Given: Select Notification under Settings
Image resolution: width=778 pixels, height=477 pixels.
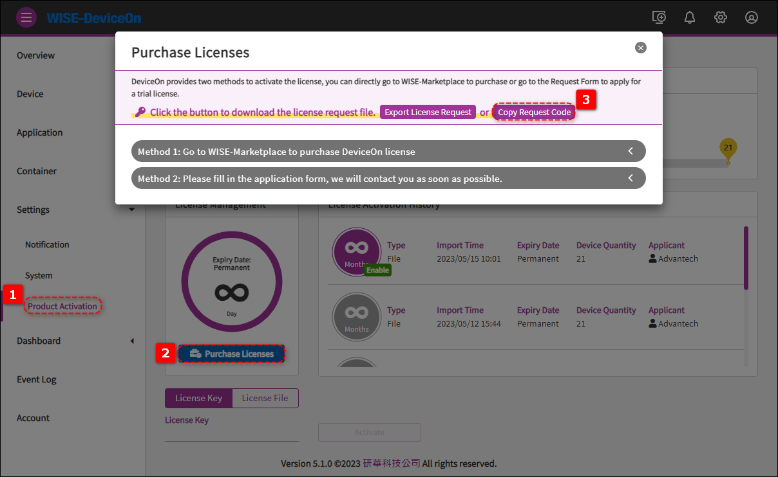Looking at the screenshot, I should (x=47, y=244).
